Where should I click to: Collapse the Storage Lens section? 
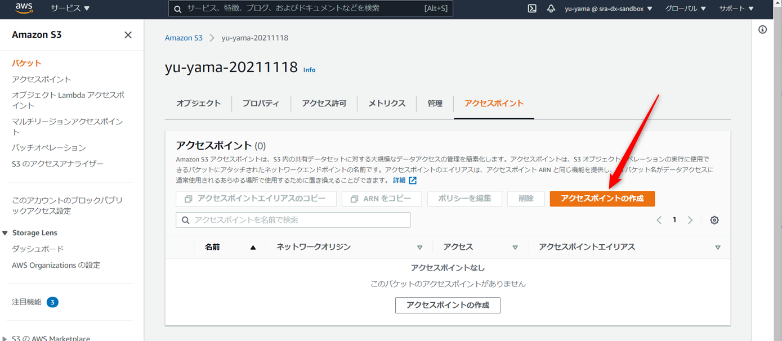[x=5, y=233]
